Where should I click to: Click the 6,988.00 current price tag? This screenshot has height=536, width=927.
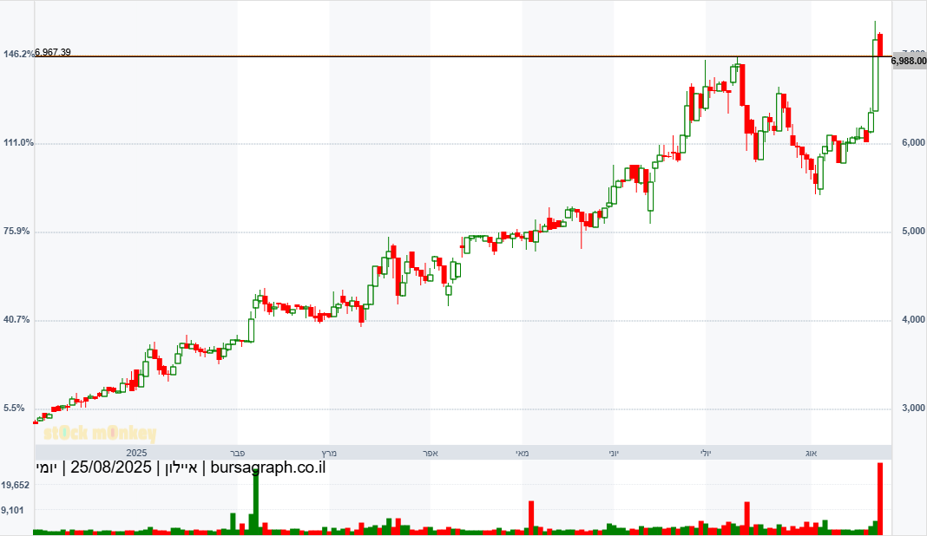point(909,61)
